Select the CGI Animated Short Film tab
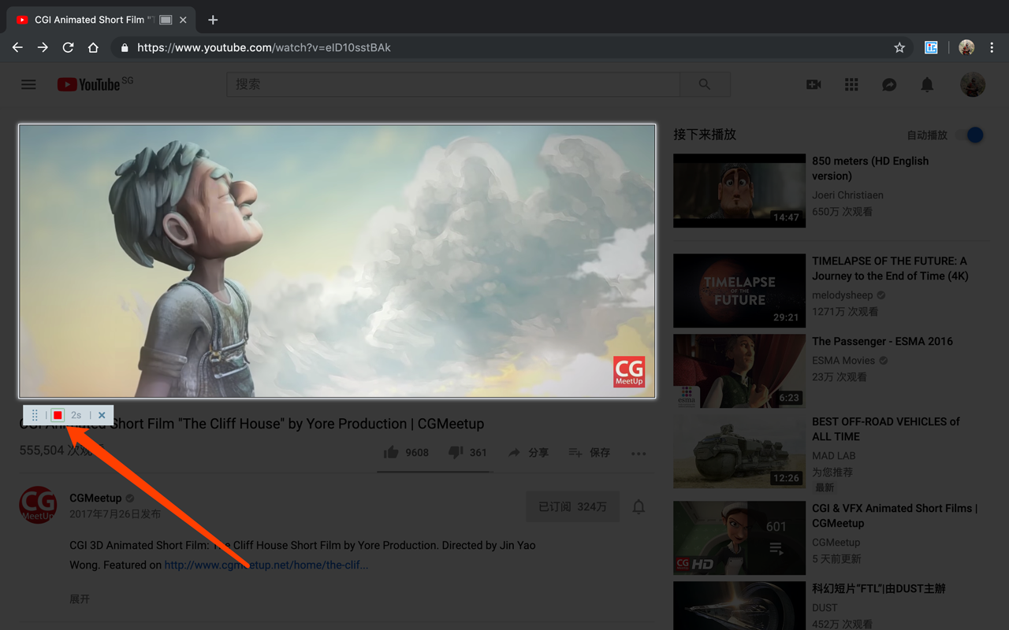Screen dimensions: 1009x630 pos(99,20)
